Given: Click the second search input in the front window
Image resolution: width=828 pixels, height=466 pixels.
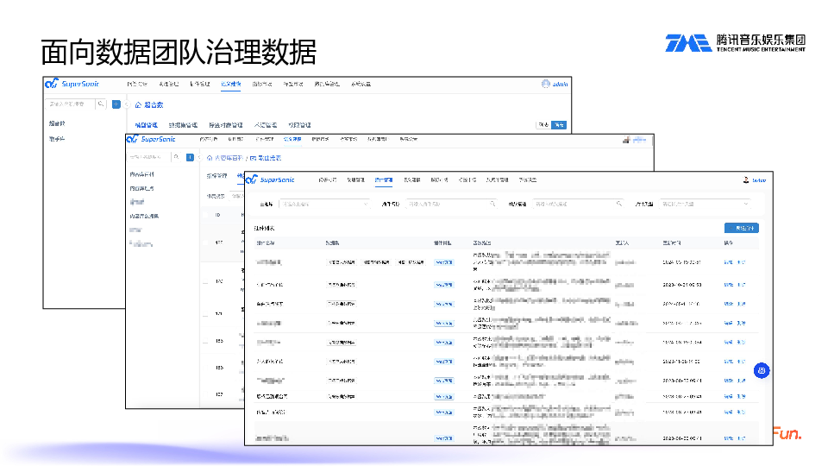Looking at the screenshot, I should (451, 204).
